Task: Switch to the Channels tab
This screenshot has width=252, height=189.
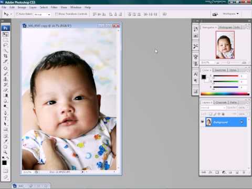Action: 221,102
